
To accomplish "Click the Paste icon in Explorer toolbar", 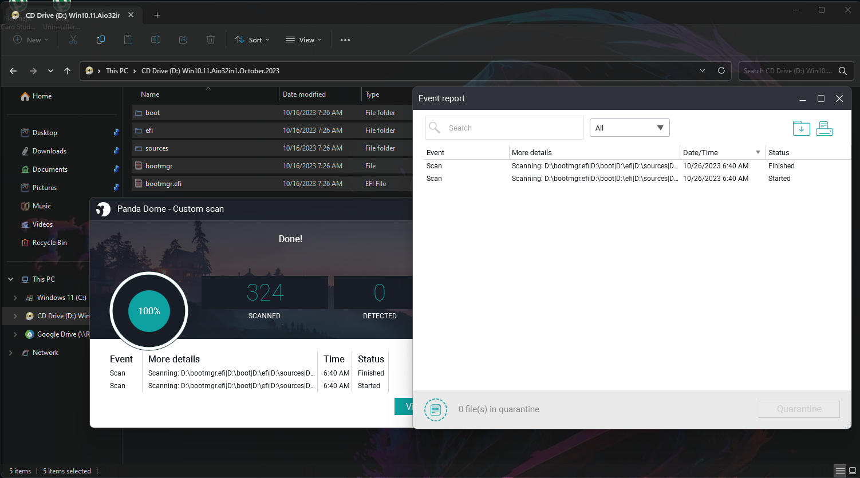I will 128,39.
